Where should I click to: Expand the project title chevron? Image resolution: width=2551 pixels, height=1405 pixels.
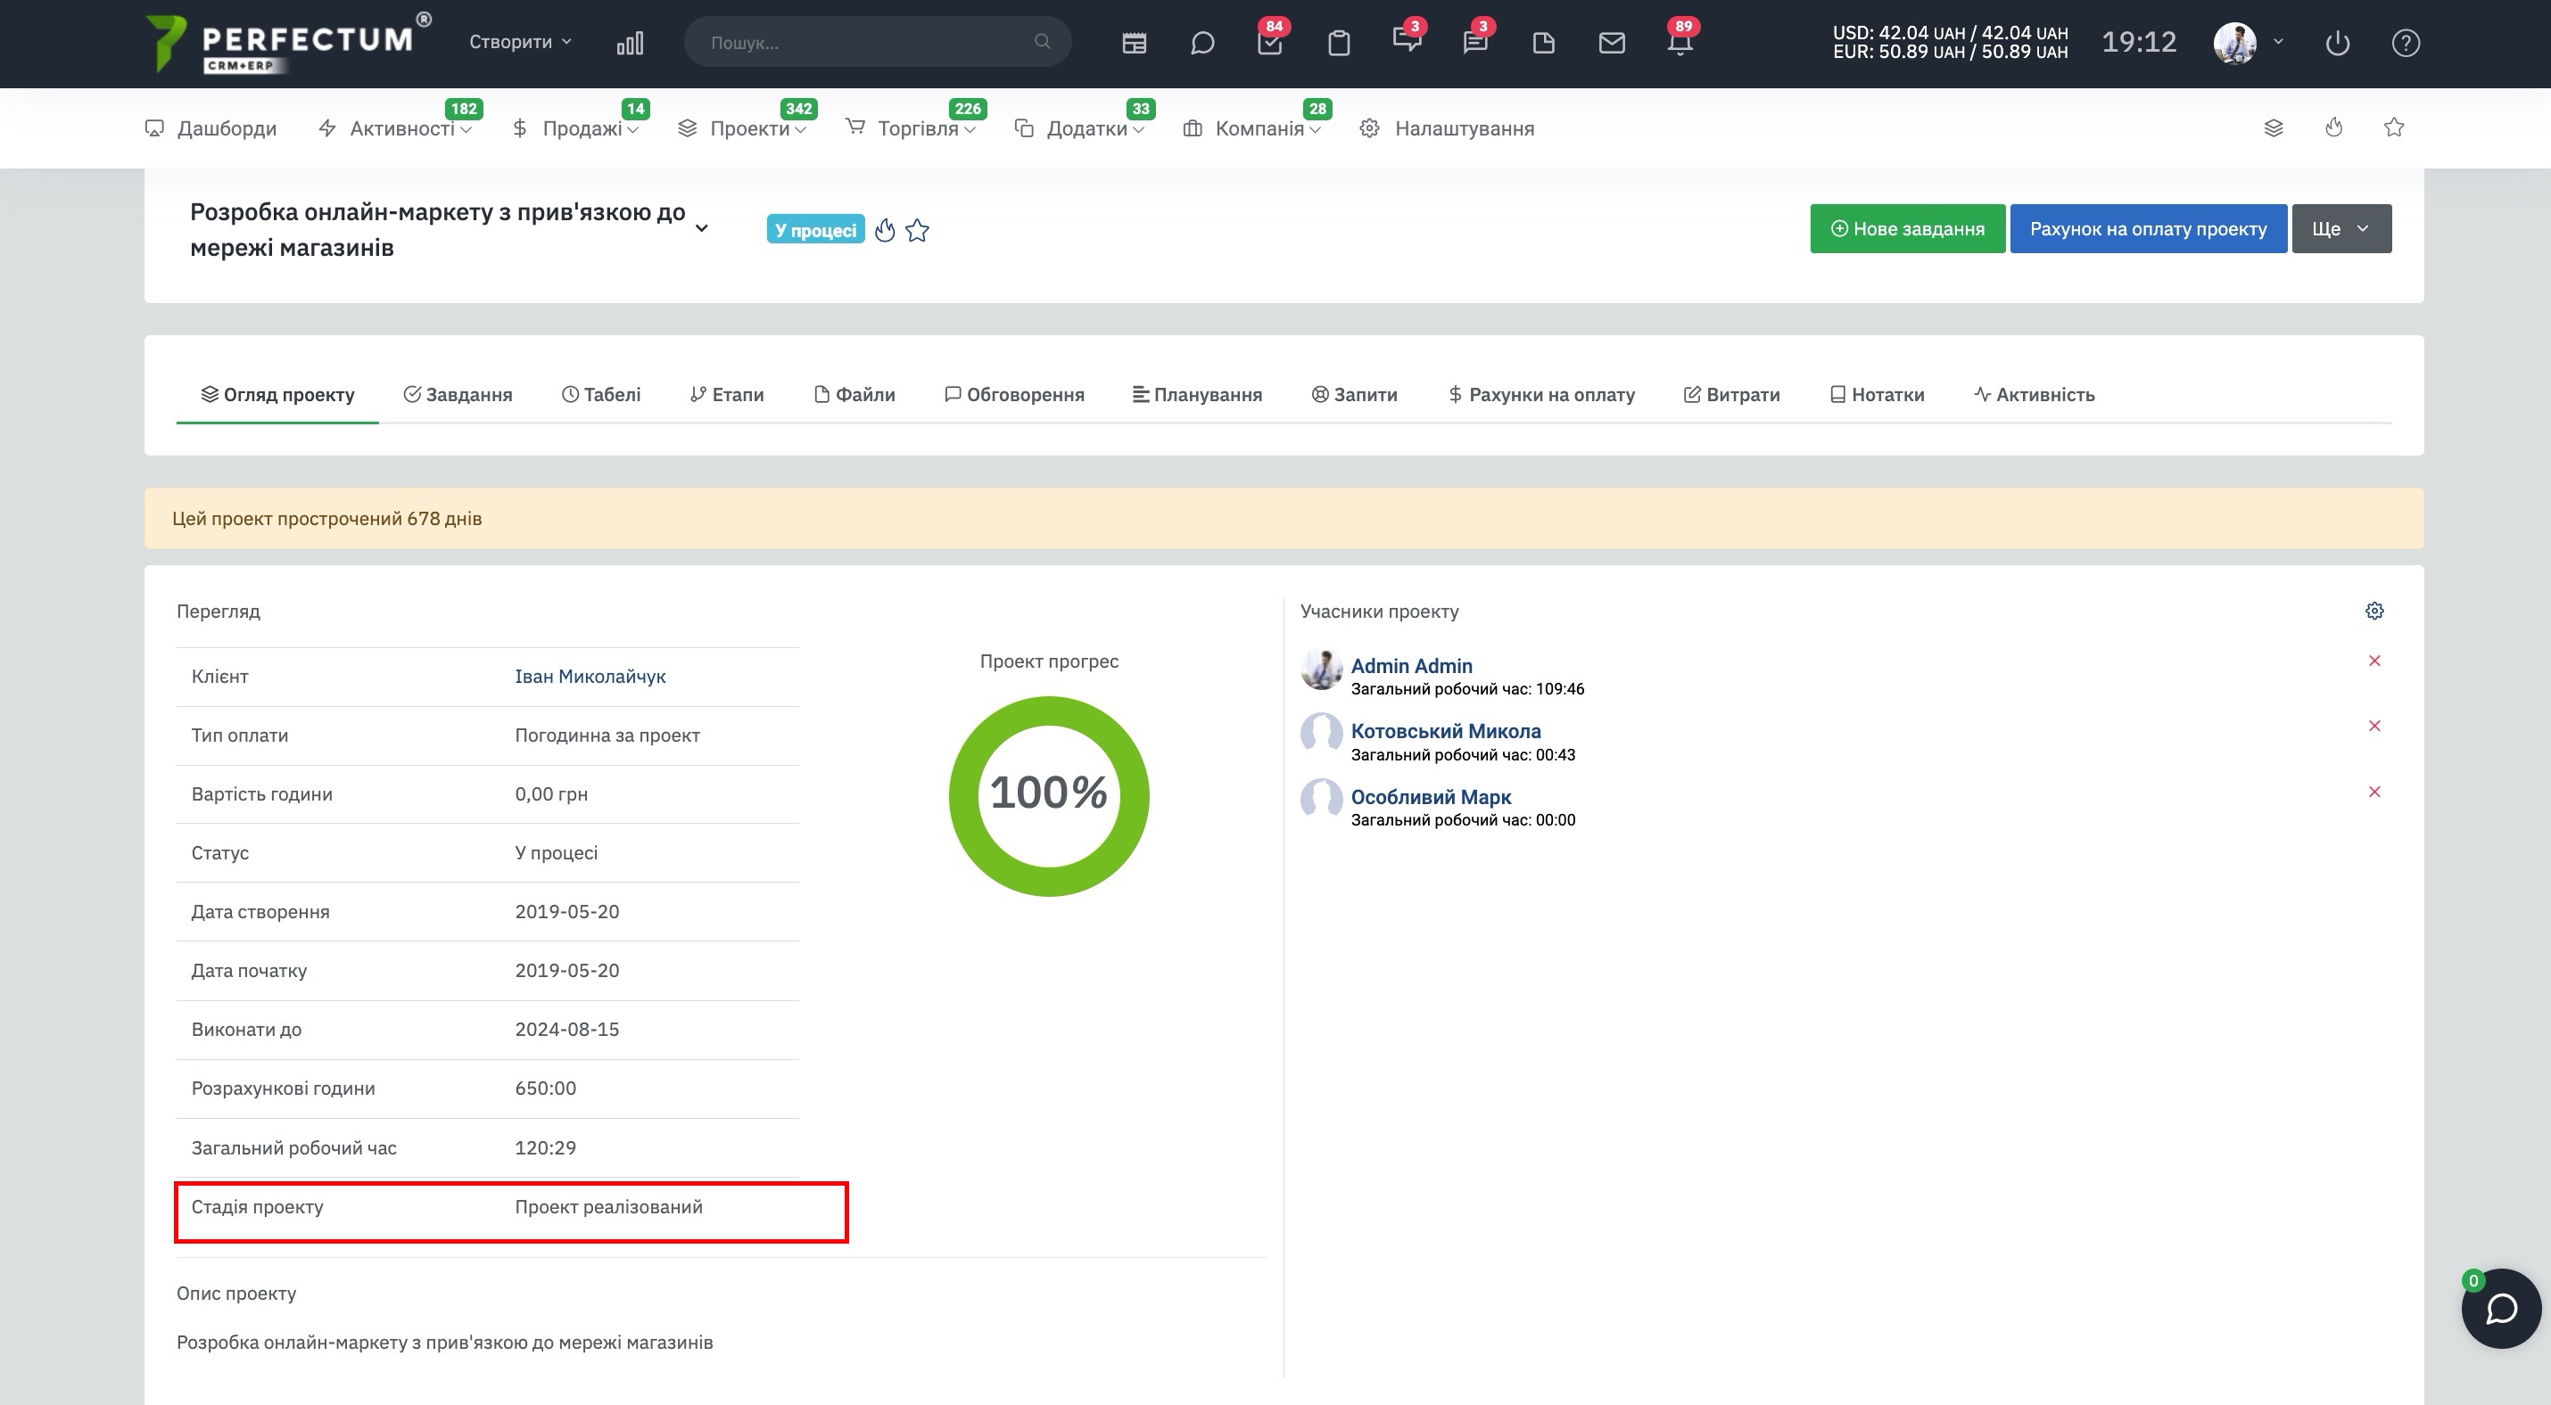(701, 228)
